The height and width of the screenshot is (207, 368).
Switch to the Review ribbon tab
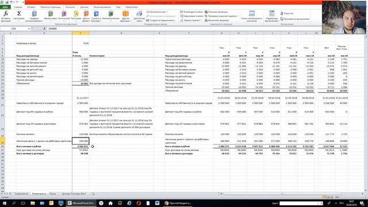(102, 7)
